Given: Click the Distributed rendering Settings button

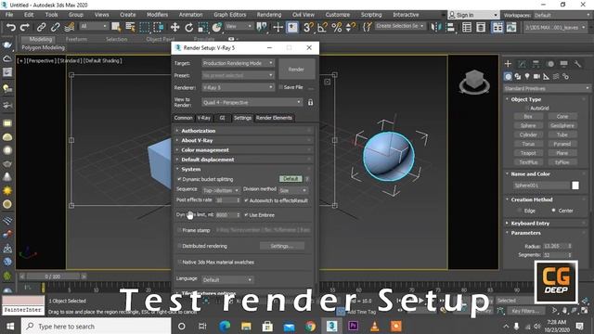Looking at the screenshot, I should [282, 246].
